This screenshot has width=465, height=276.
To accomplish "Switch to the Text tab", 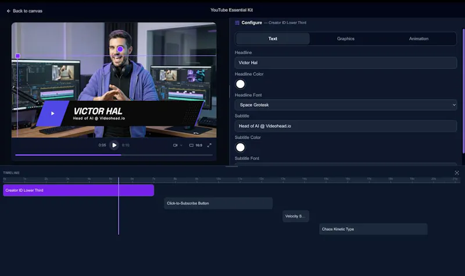I will (273, 39).
